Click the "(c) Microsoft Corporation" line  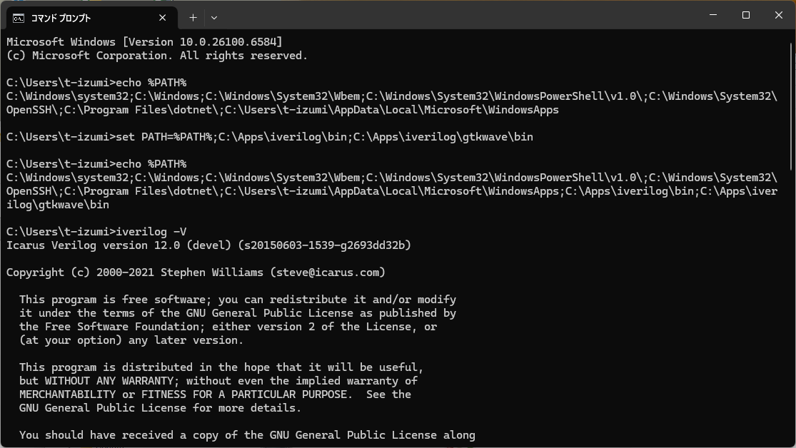pyautogui.click(x=156, y=56)
